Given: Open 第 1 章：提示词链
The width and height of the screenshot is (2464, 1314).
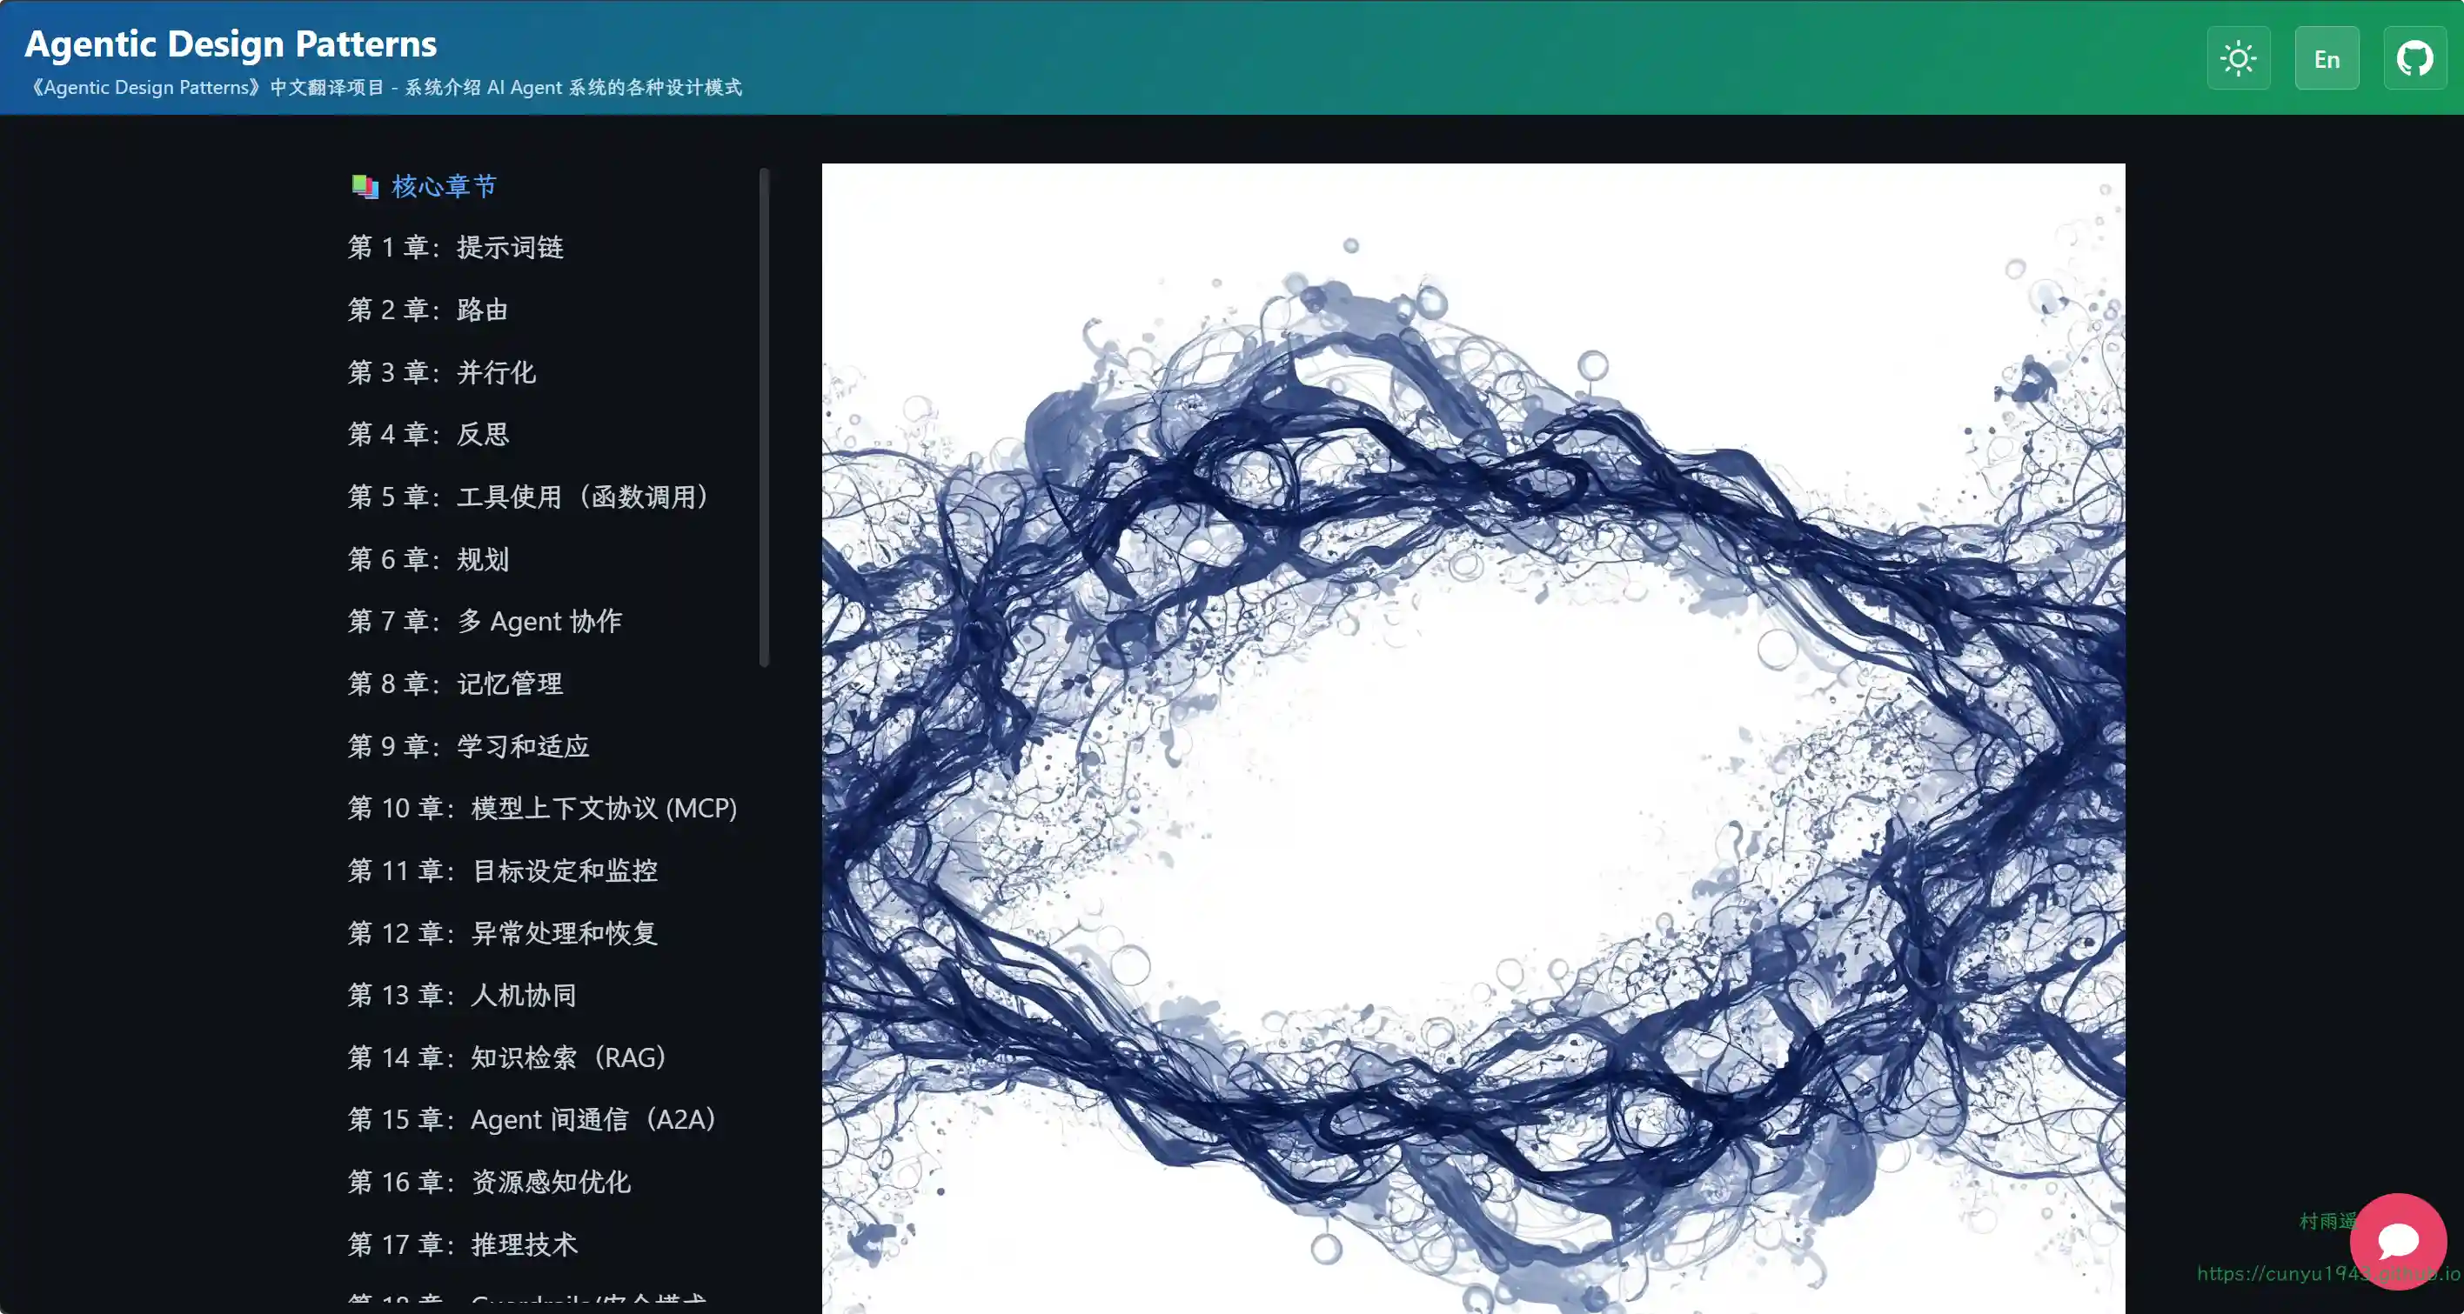Looking at the screenshot, I should coord(455,248).
